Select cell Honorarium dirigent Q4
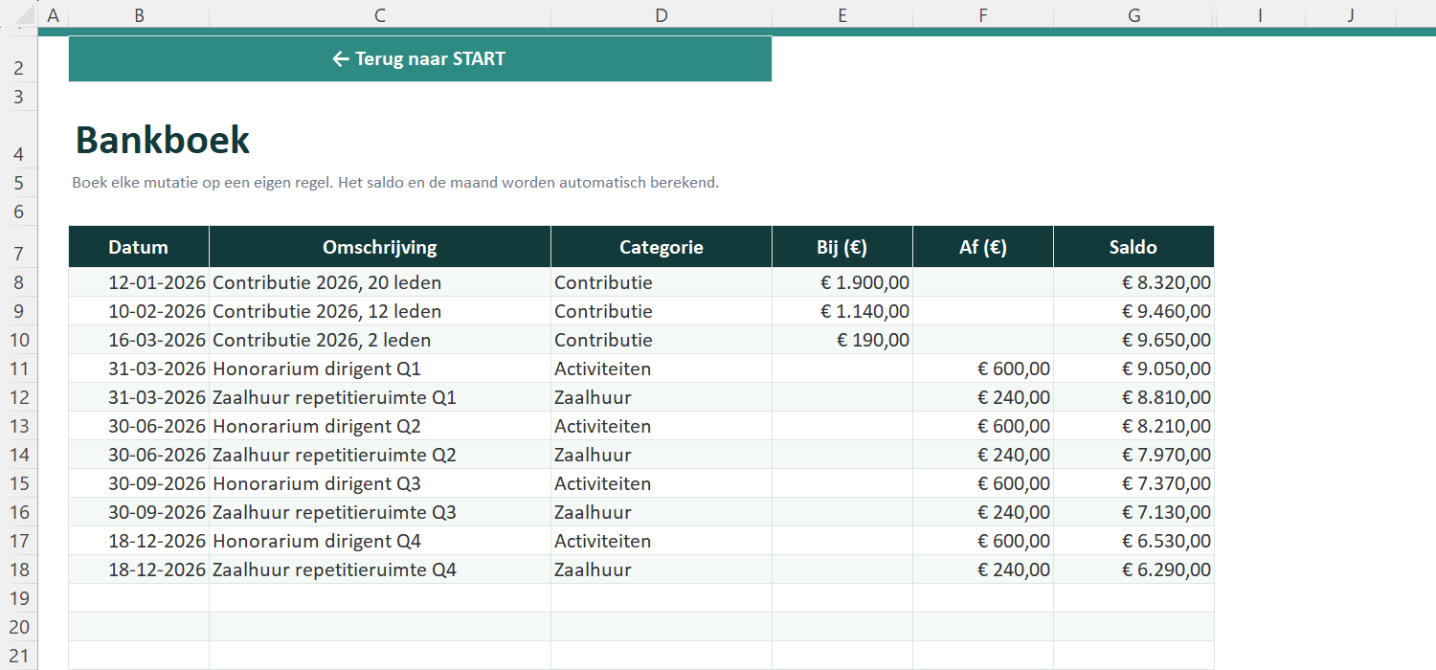The image size is (1436, 670). (x=380, y=541)
